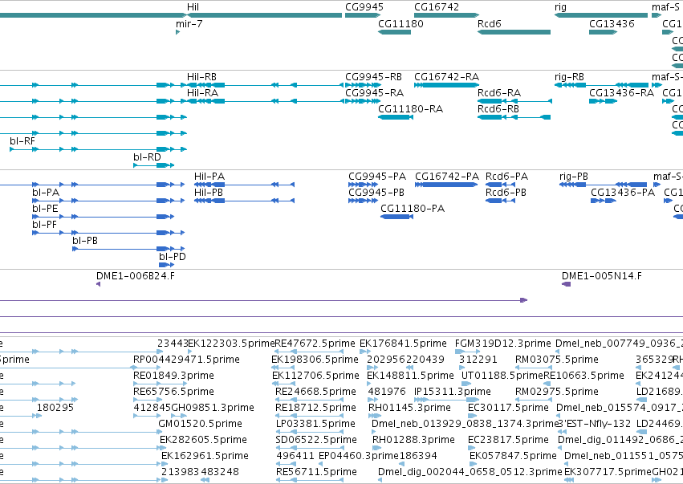Click the CG16742-RA transcript label

coord(446,77)
